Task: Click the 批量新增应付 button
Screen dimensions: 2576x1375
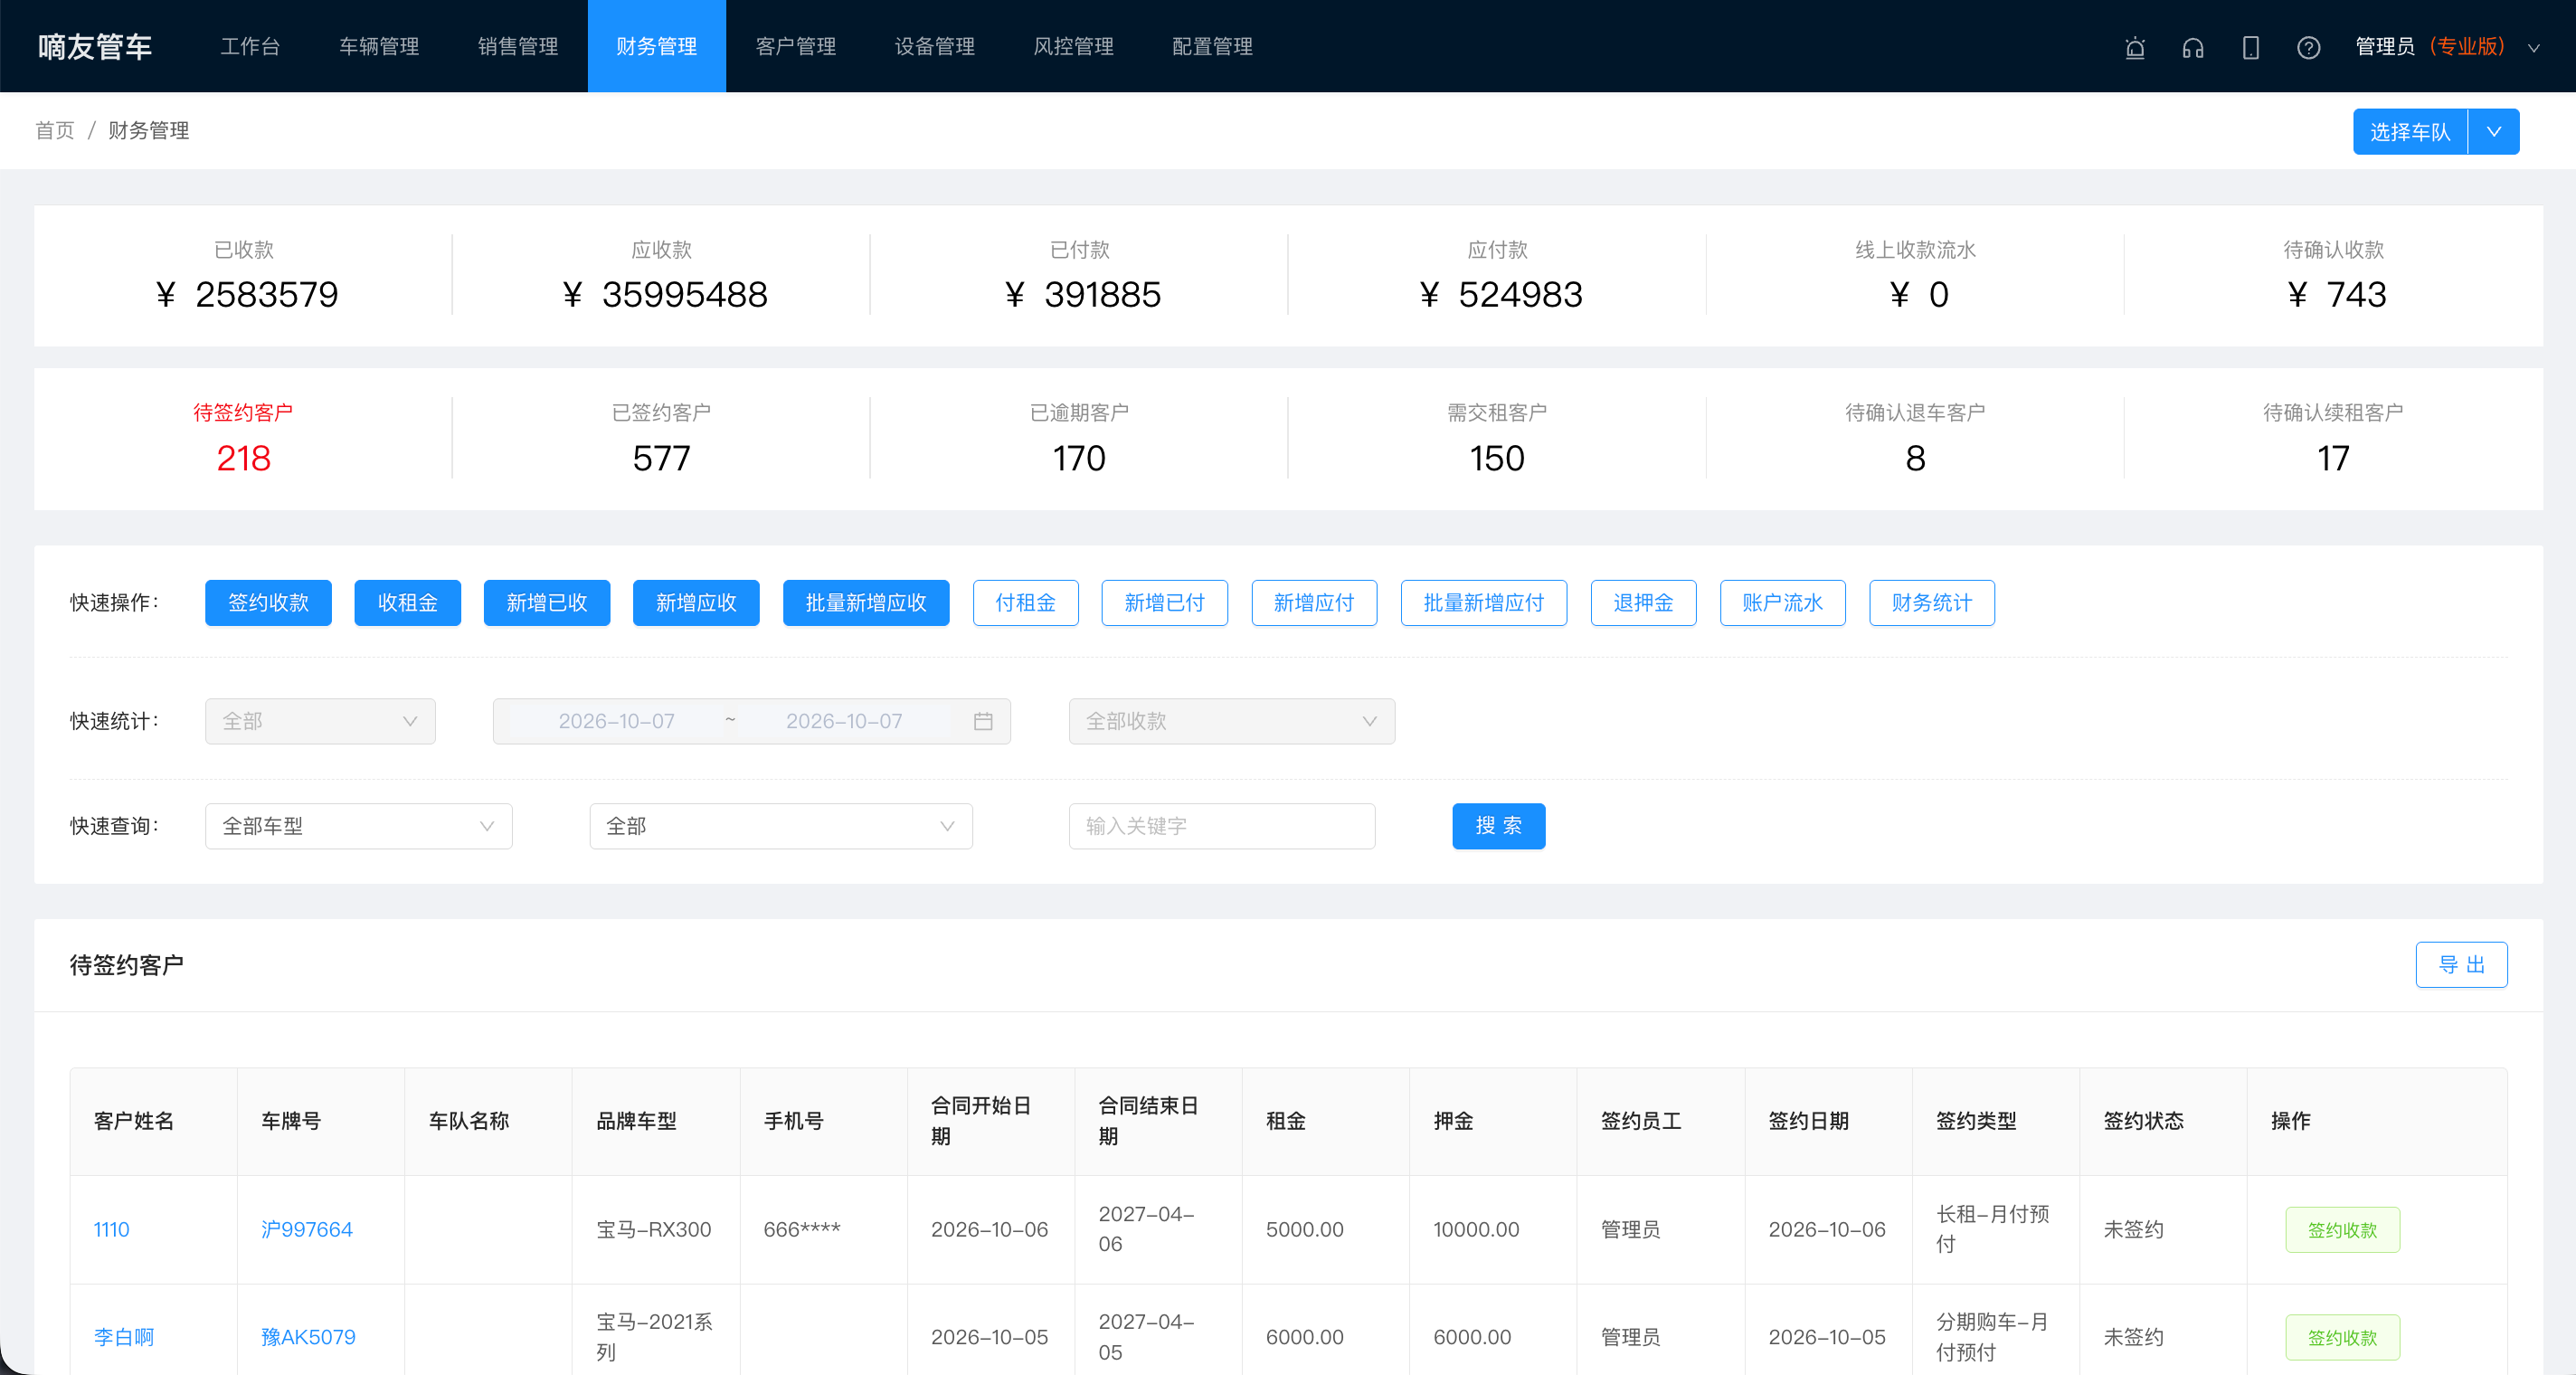Action: [1483, 603]
